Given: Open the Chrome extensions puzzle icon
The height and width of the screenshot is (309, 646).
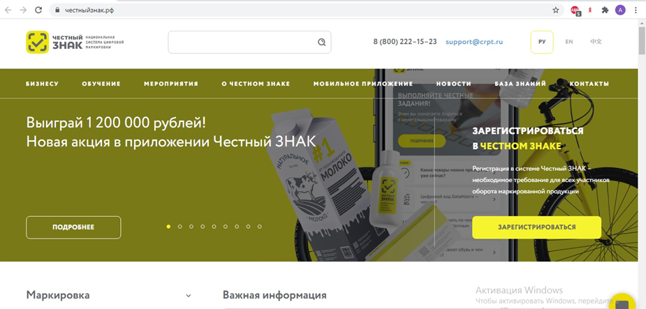Looking at the screenshot, I should [x=605, y=10].
